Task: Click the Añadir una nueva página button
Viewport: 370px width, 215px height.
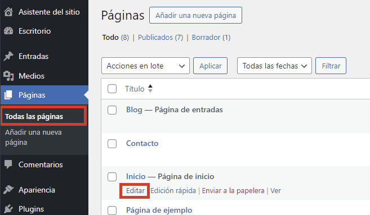Action: point(195,15)
